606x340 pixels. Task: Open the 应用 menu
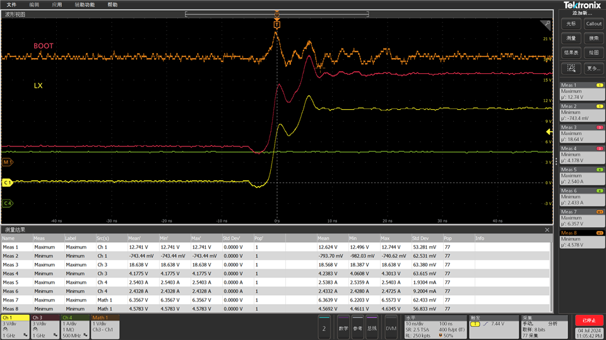[x=57, y=4]
